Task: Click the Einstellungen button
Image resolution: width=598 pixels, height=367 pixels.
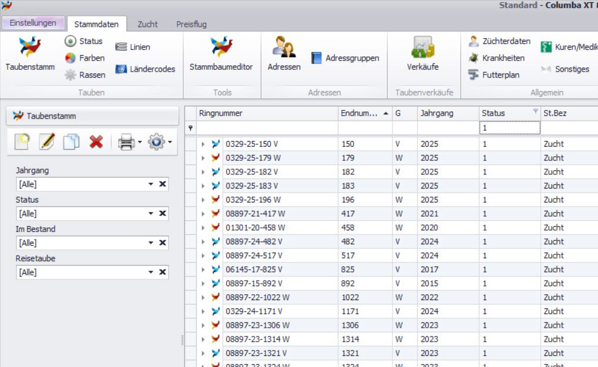Action: tap(33, 23)
